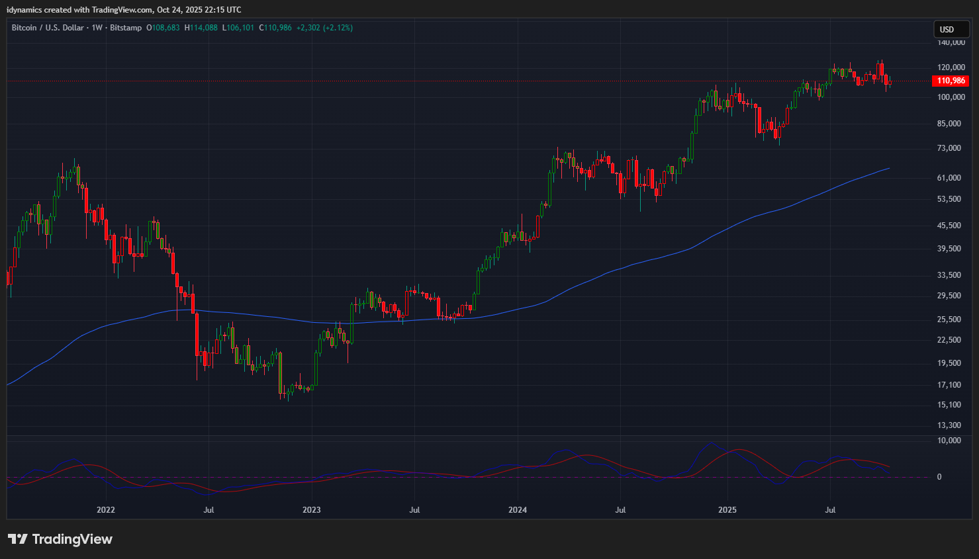Click the 140,000 price scale label
Screen dimensions: 979x559
[x=951, y=42]
